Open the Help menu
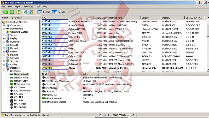This screenshot has width=209, height=118. pos(45,7)
